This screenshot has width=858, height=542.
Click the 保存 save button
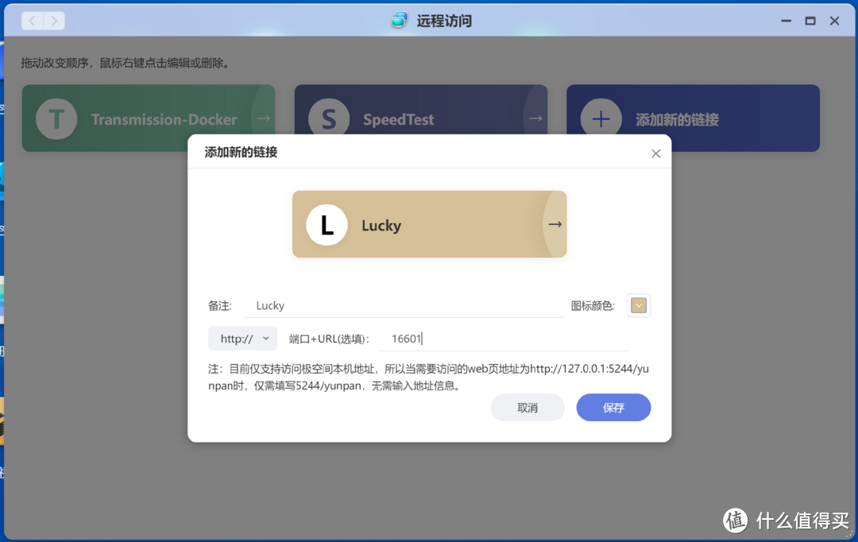[x=613, y=407]
